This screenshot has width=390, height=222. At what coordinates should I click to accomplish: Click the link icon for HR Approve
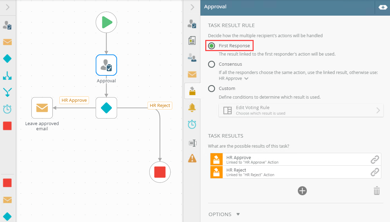click(x=375, y=159)
